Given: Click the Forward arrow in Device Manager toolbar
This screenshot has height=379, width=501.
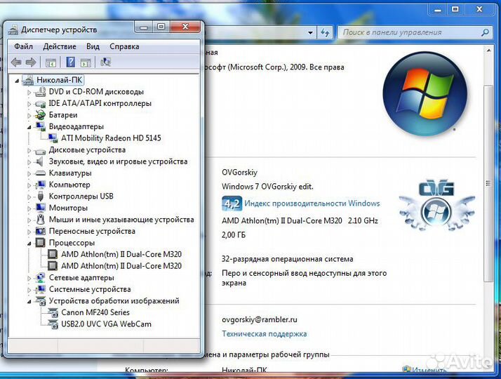Looking at the screenshot, I should point(31,62).
